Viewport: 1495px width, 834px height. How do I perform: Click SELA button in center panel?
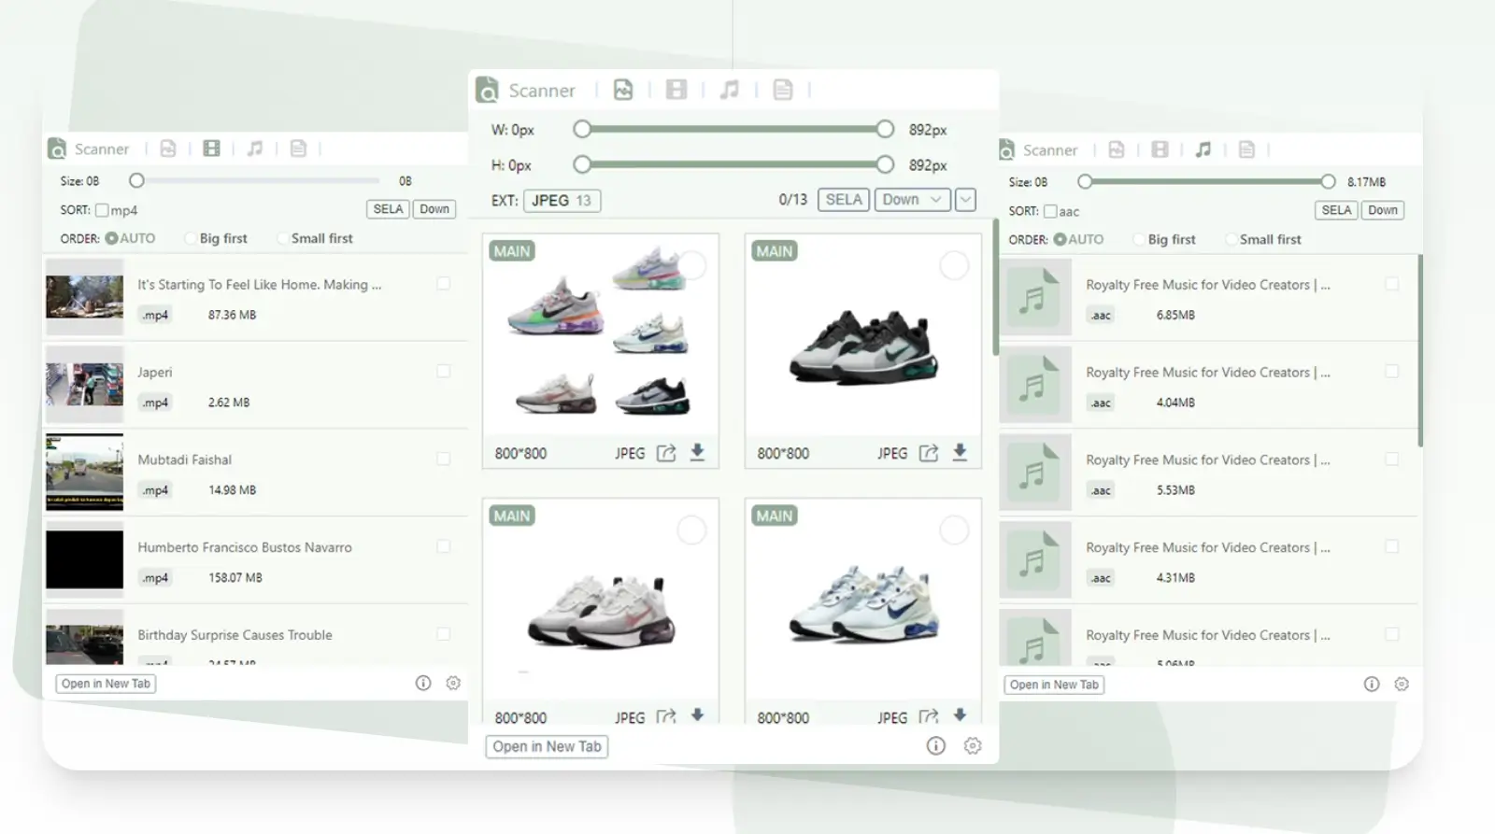(x=844, y=200)
